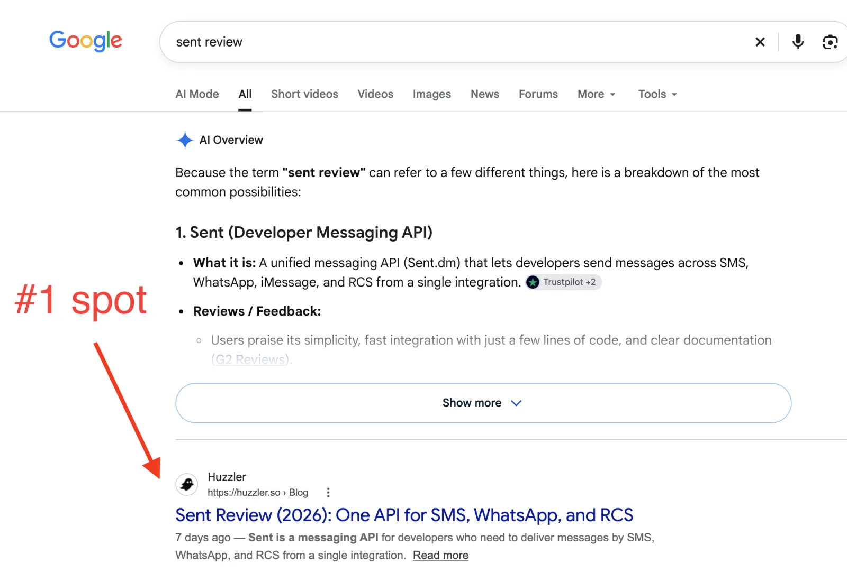This screenshot has width=847, height=582.
Task: Click the bold 'What it is:' label
Action: (224, 263)
